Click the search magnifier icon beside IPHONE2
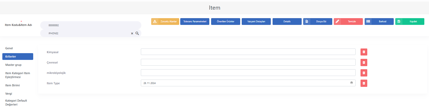Viewport: 429px width, 112px height. tap(137, 33)
